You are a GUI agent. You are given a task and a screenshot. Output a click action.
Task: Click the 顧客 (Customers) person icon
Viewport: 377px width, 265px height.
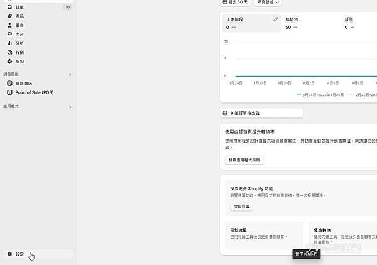pyautogui.click(x=9, y=25)
